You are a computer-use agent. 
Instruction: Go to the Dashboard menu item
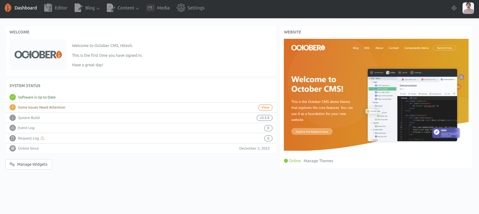pos(26,8)
